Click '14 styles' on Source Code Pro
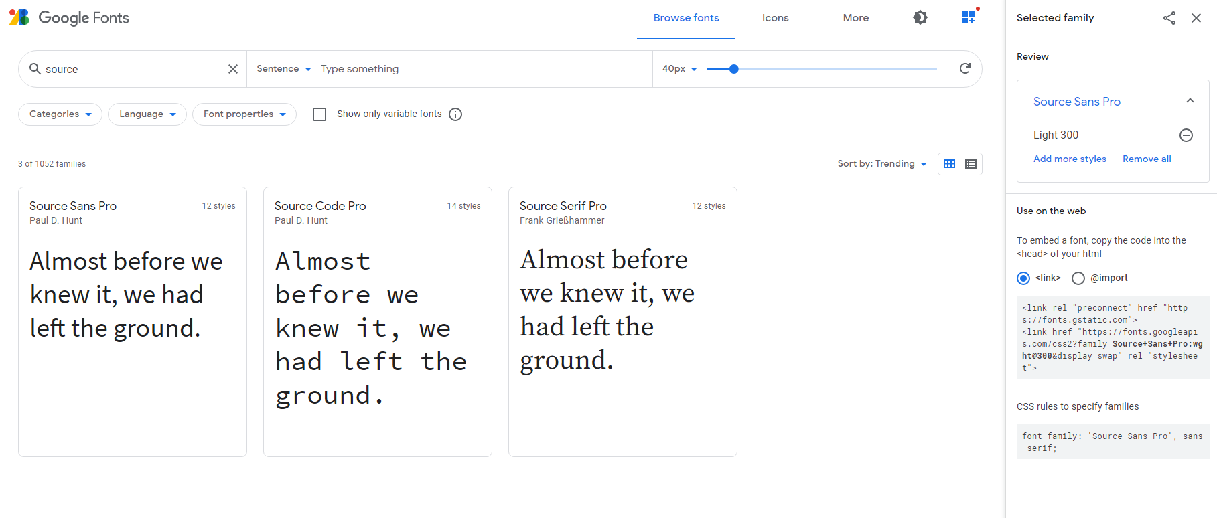Screen dimensions: 1217x518 point(464,206)
